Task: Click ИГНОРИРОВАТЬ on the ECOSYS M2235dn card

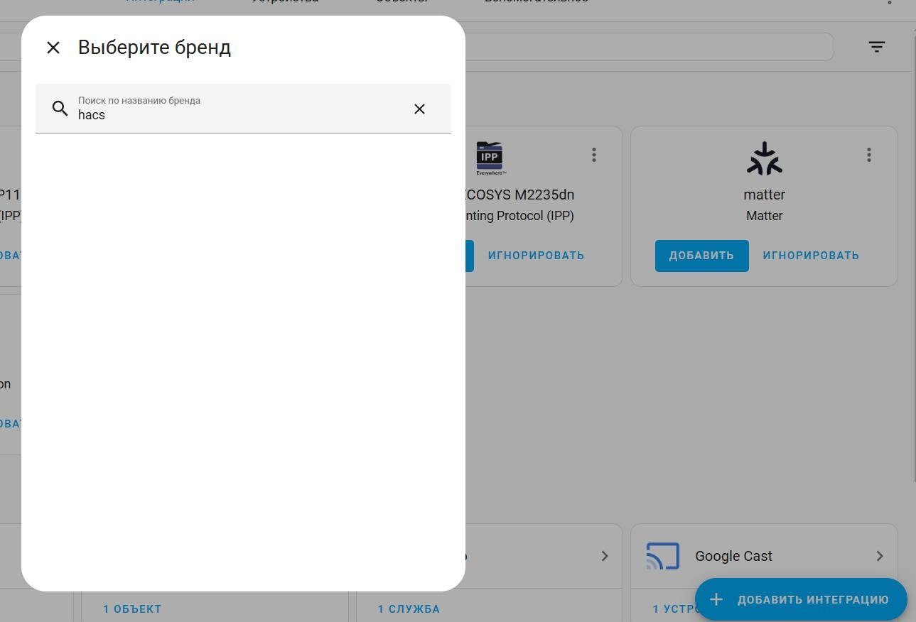Action: click(x=536, y=256)
